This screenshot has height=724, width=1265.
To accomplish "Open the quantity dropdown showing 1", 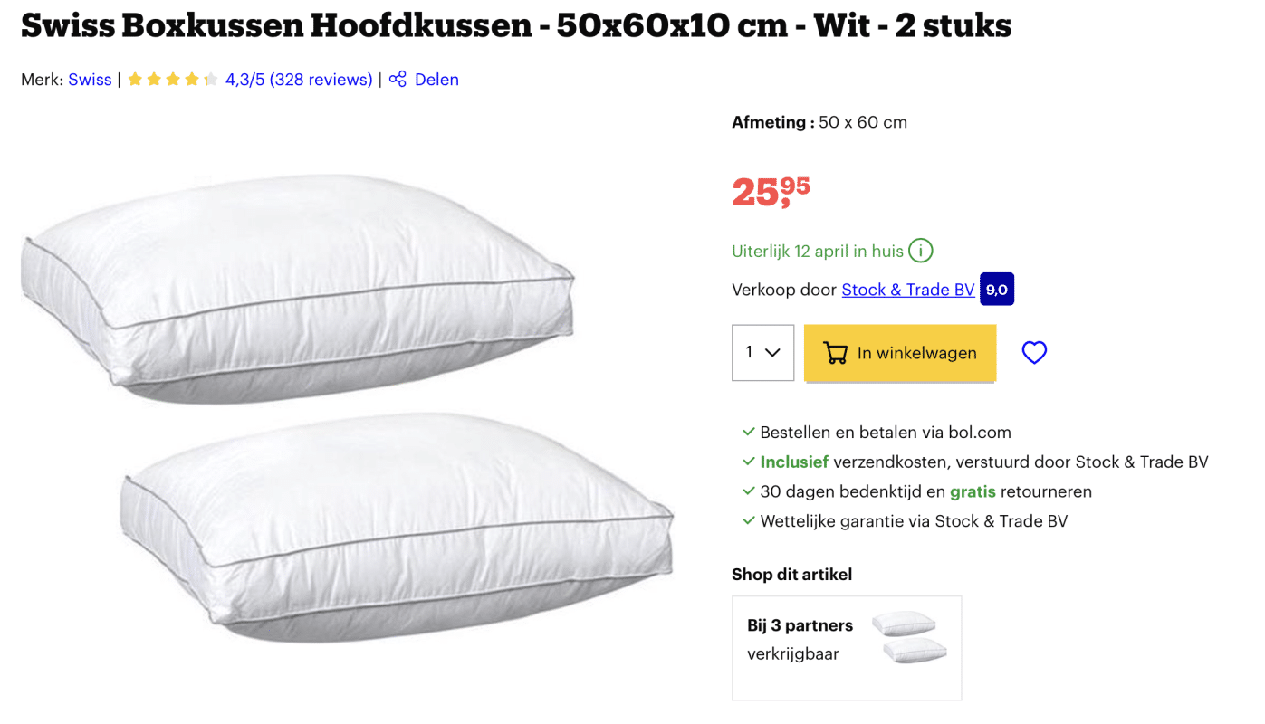I will [763, 353].
